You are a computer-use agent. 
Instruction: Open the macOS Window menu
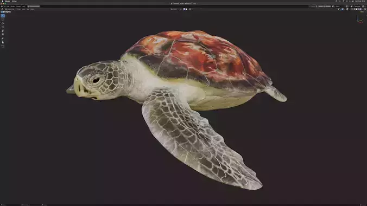click(14, 1)
